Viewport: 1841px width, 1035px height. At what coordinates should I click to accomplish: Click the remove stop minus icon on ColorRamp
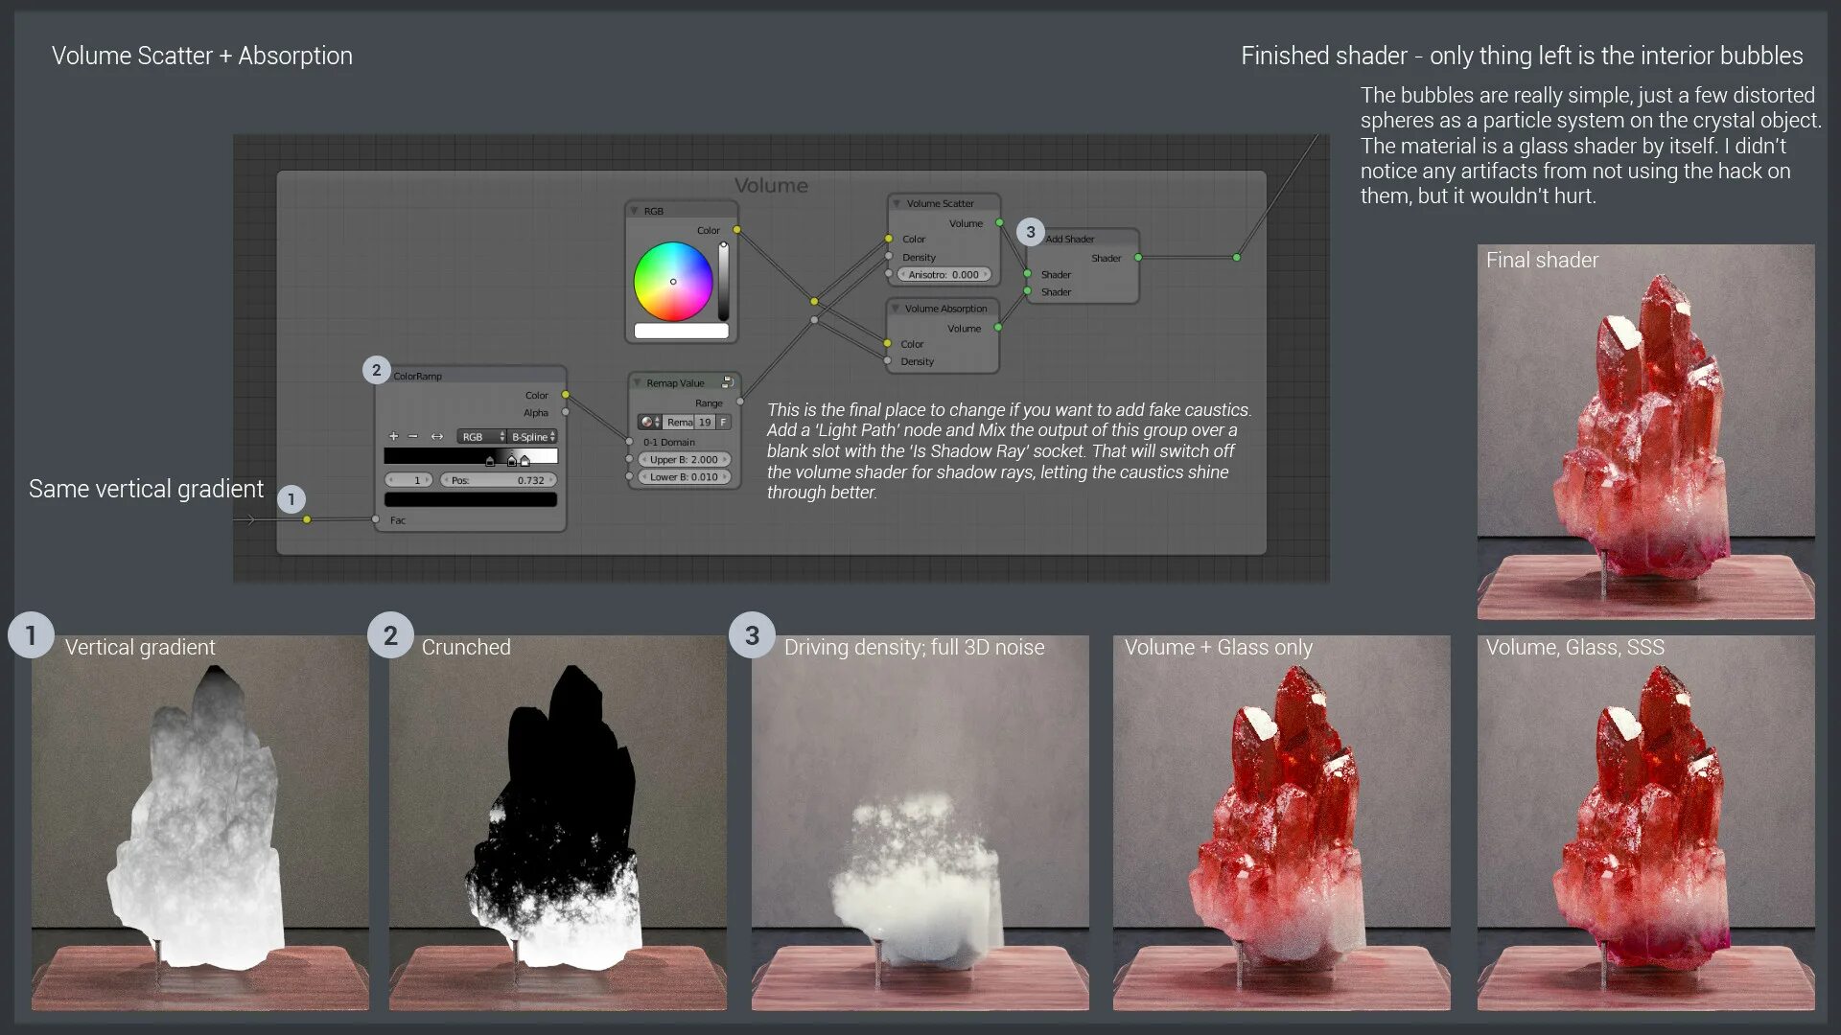pos(413,436)
